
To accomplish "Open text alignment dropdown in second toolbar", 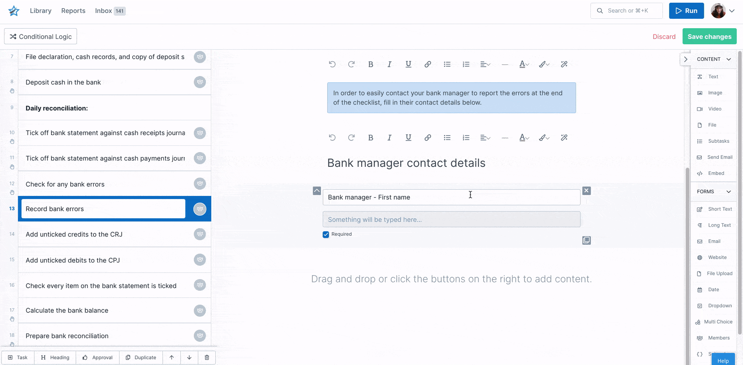I will click(x=485, y=138).
